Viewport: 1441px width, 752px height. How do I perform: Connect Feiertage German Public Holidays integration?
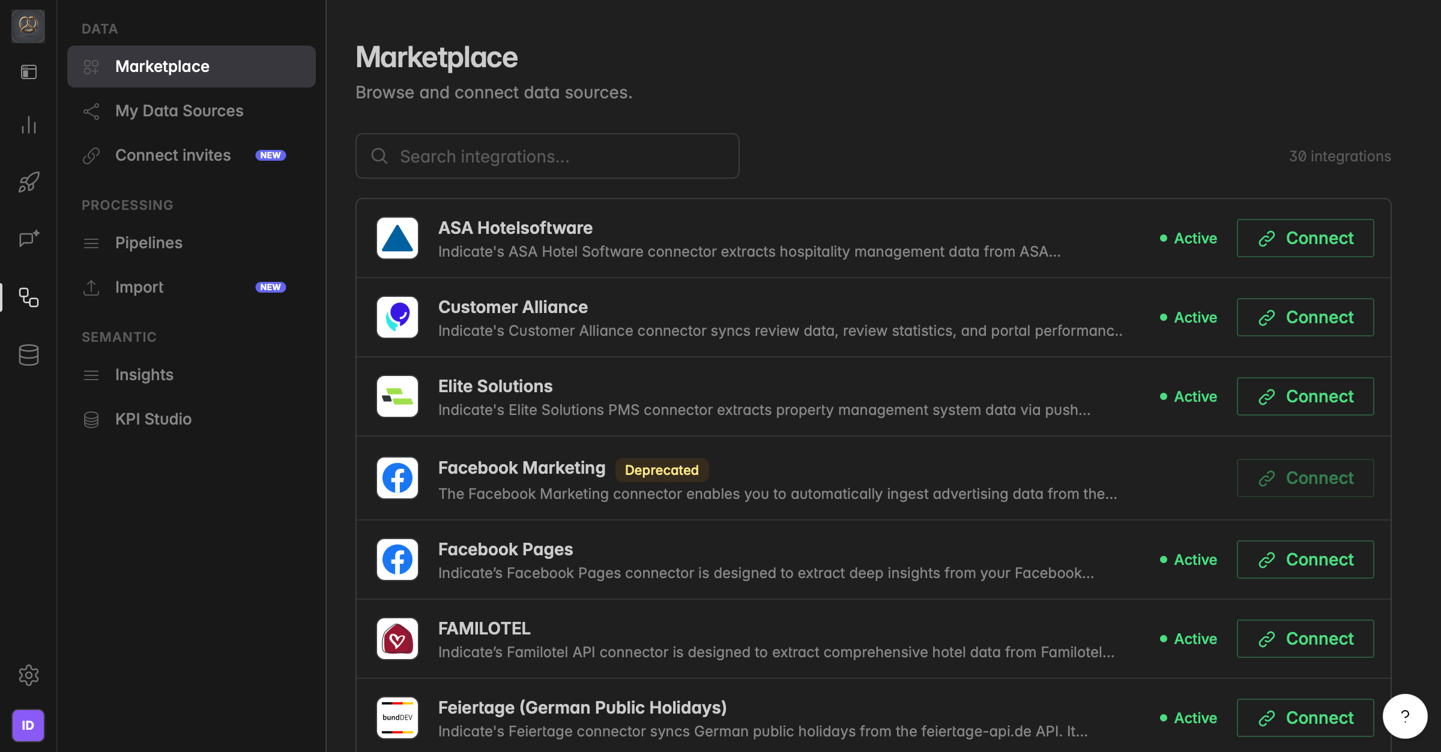pos(1305,718)
